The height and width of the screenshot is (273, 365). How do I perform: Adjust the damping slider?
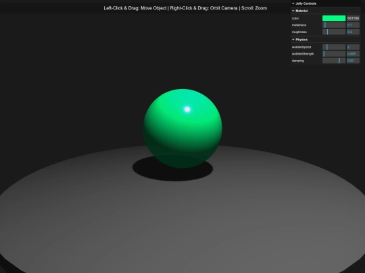point(334,61)
